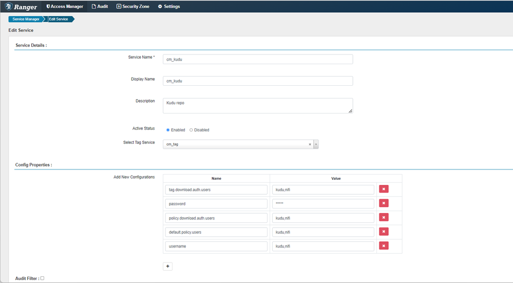This screenshot has height=283, width=513.
Task: Expand the Select Tag Service dropdown arrow
Action: 316,144
